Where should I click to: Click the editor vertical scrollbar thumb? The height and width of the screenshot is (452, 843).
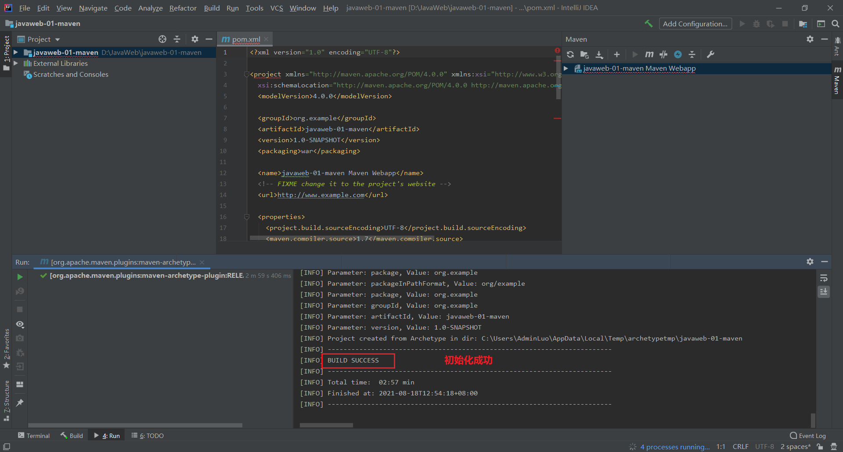tap(558, 77)
